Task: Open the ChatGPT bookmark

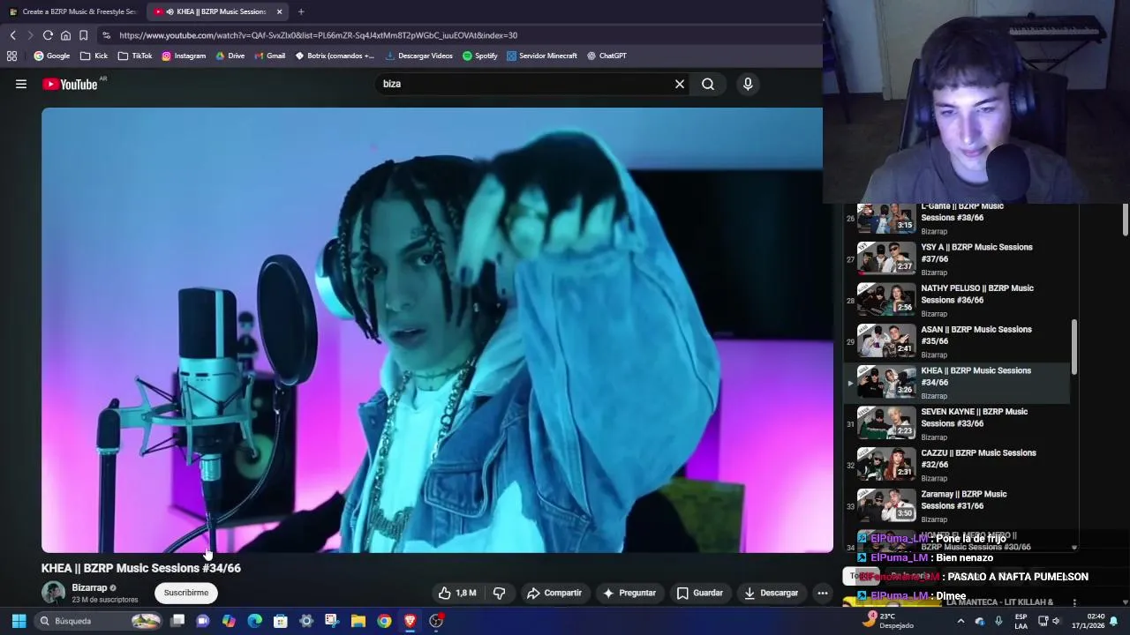Action: tap(606, 56)
